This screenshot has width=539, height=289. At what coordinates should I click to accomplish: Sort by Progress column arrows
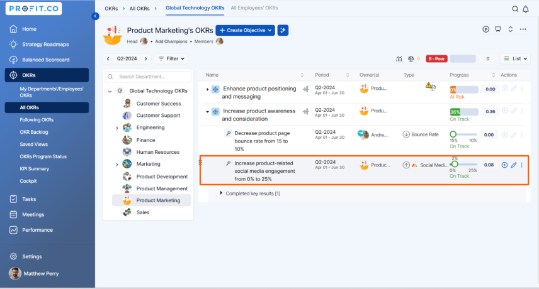493,75
